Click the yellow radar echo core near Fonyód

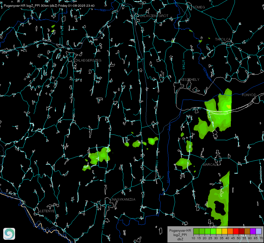pyautogui.click(x=228, y=106)
